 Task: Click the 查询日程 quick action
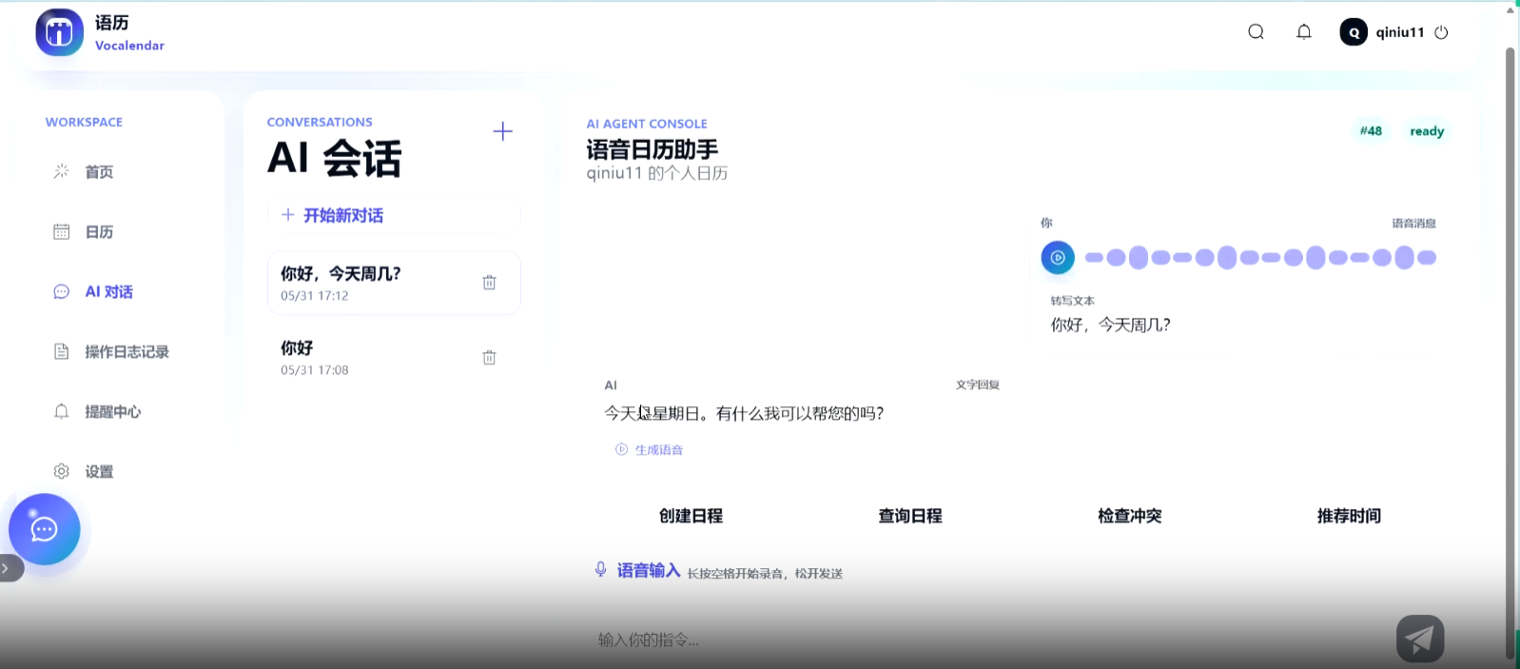tap(910, 516)
